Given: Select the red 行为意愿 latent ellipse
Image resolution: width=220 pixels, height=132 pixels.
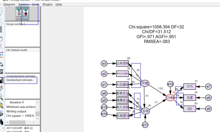Looking at the screenshot, I should 170,98.
